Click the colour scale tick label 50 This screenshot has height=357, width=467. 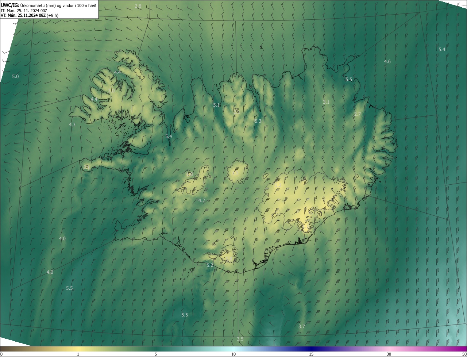tap(464, 354)
